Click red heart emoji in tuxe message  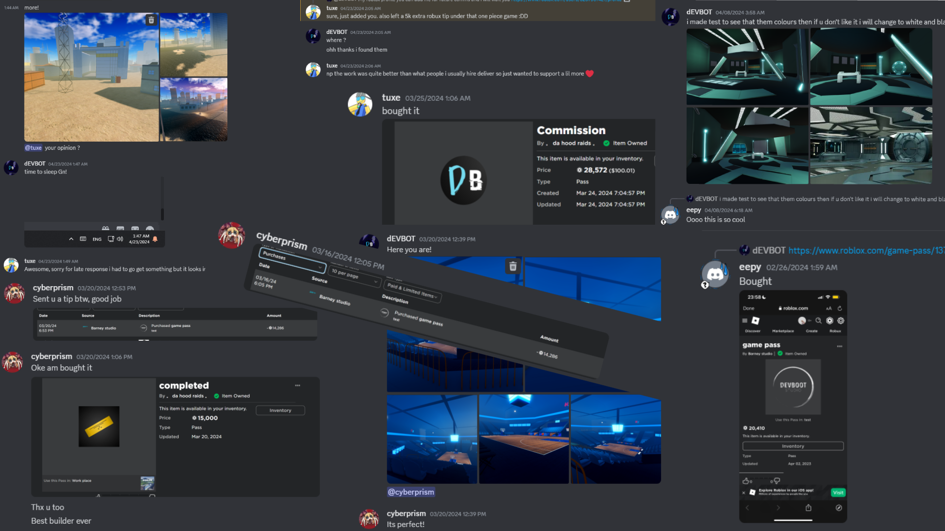590,74
